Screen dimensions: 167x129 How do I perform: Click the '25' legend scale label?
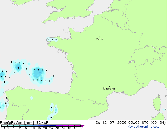click(51, 128)
